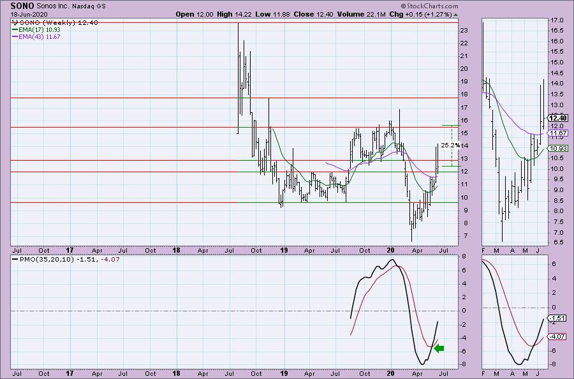Click year 19 below the price panel
The image size is (574, 379).
click(284, 251)
